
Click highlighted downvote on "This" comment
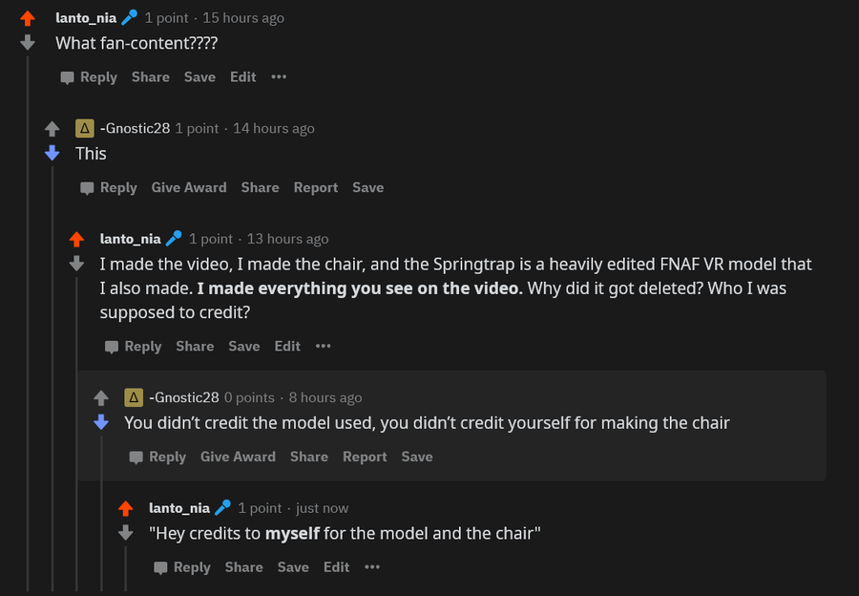point(52,153)
